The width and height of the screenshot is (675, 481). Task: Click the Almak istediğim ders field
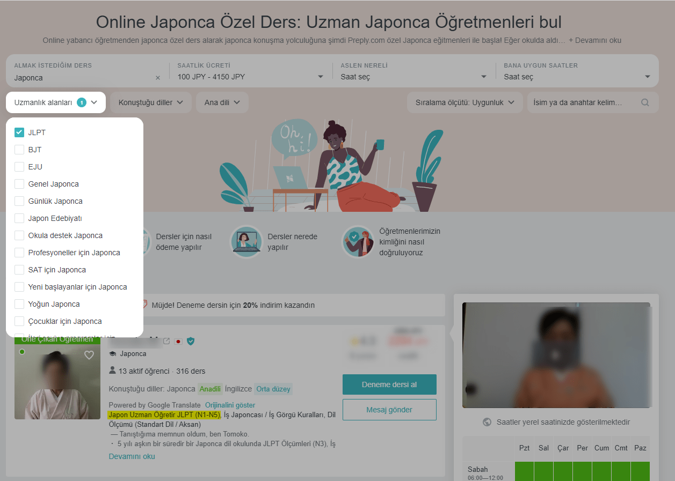click(88, 71)
